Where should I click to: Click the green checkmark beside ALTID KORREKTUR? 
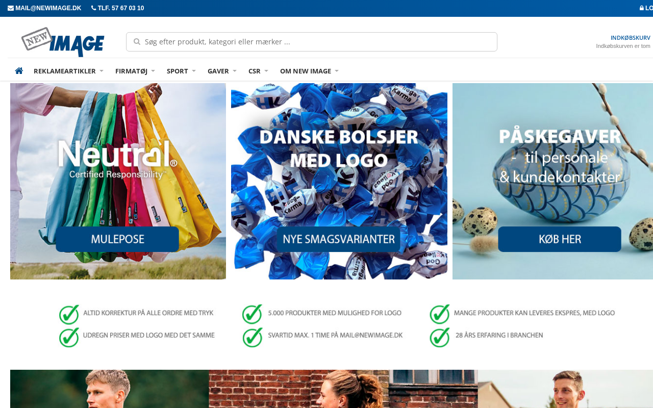tap(69, 314)
